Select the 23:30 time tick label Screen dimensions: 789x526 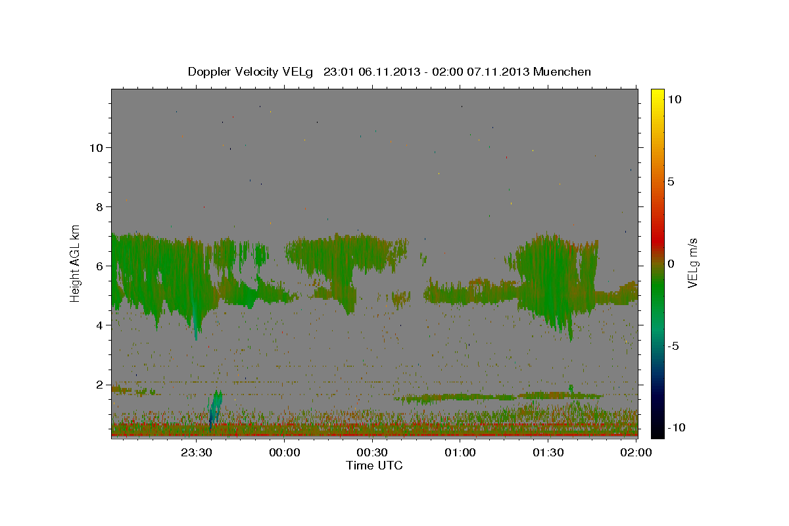197,452
